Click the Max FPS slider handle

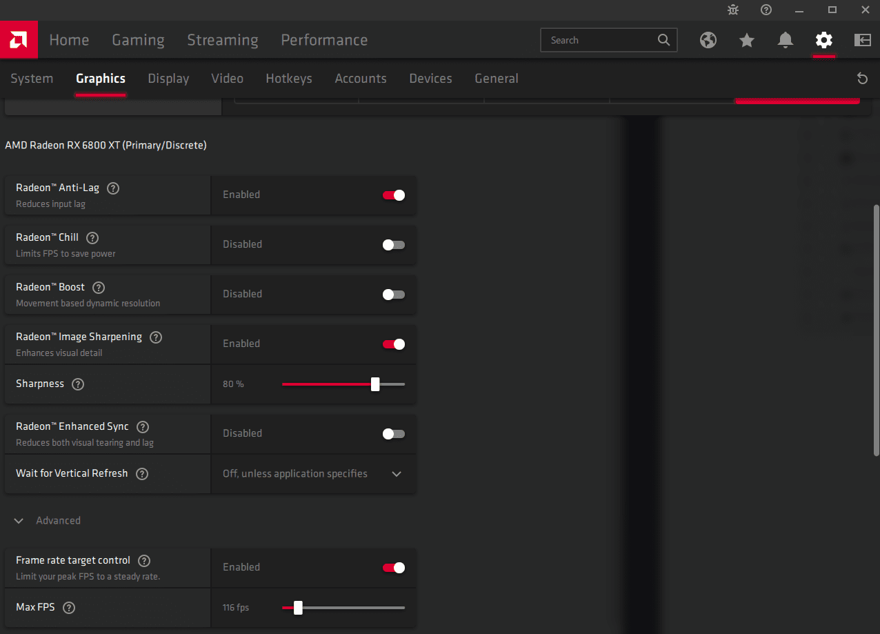point(298,608)
